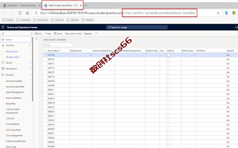
Task: Bookmark page with the star icon
Action: click(218, 13)
